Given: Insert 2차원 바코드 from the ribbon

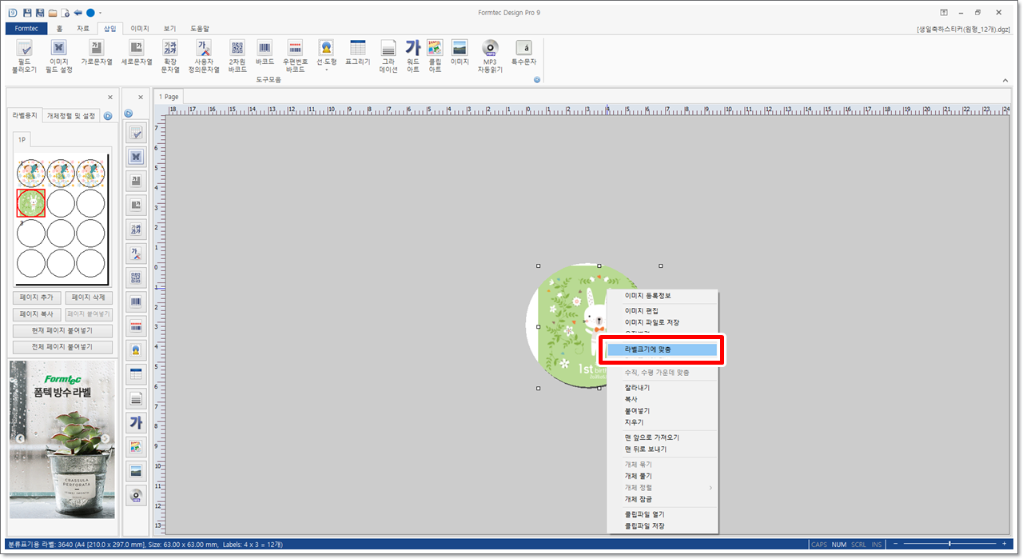Looking at the screenshot, I should (x=237, y=56).
